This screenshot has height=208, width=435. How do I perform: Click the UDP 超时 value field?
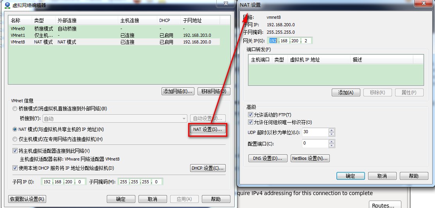click(315, 132)
